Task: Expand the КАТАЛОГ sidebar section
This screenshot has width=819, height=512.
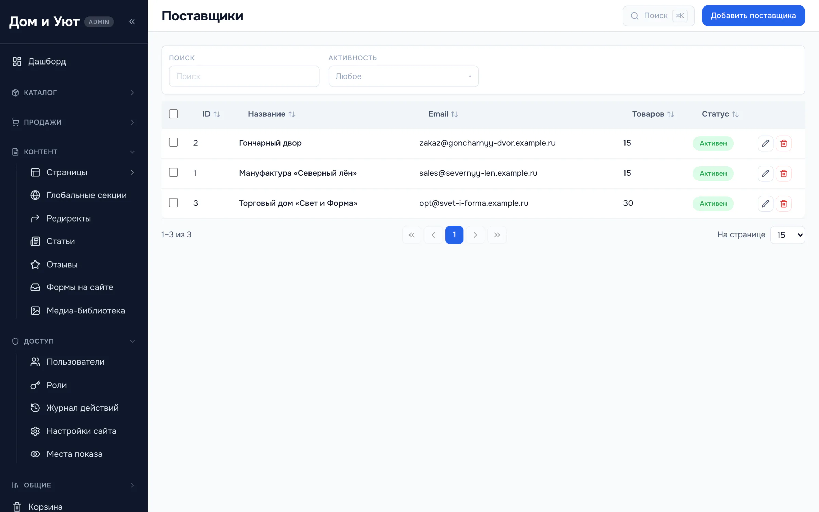Action: pos(74,93)
